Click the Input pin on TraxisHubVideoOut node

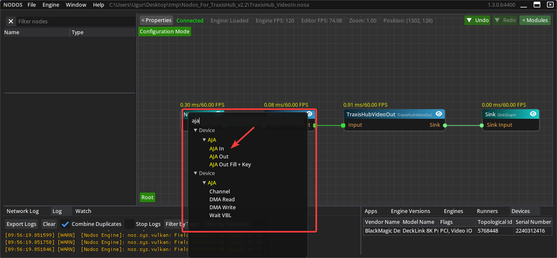pyautogui.click(x=343, y=125)
